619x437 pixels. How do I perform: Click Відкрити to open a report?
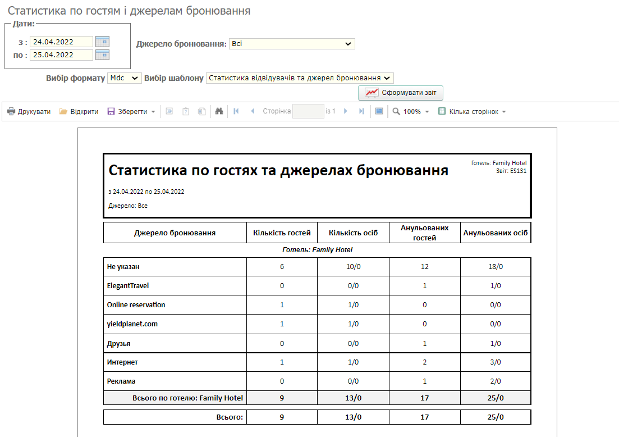pos(79,112)
